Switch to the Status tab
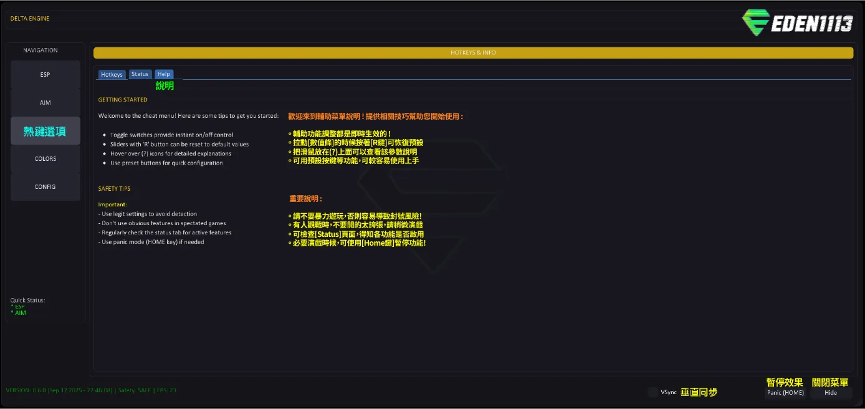This screenshot has height=409, width=865. pyautogui.click(x=140, y=74)
